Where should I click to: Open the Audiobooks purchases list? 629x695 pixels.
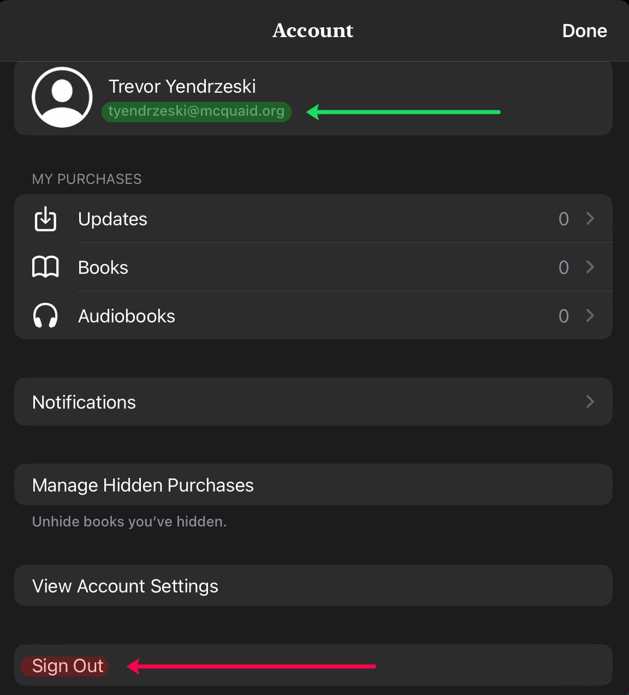[313, 316]
